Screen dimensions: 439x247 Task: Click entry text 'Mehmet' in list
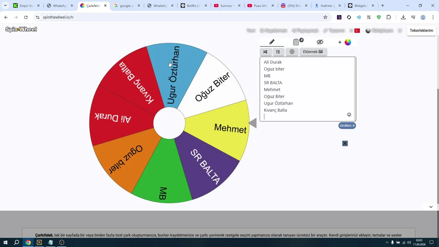pos(272,90)
